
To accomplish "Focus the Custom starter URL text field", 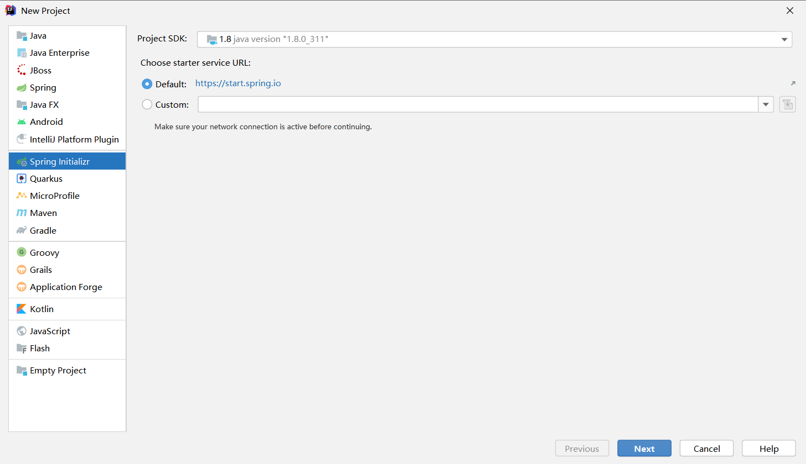I will click(478, 104).
